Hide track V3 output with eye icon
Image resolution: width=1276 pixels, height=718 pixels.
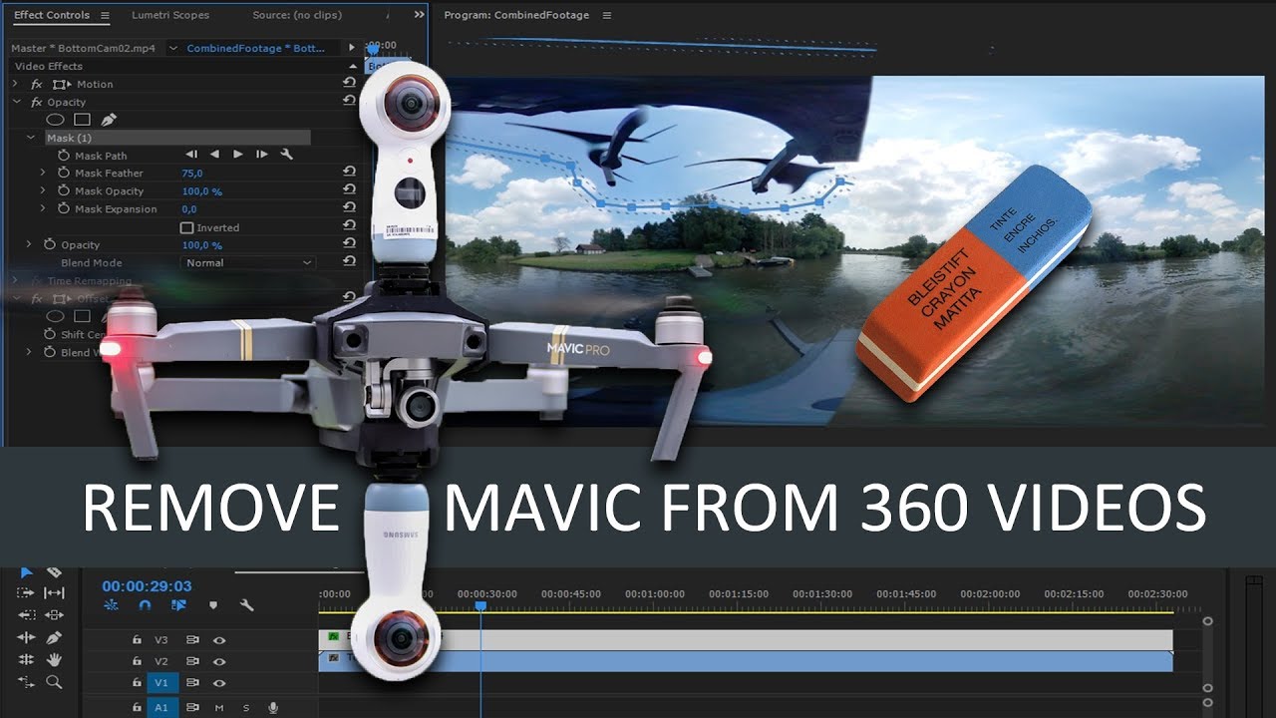click(x=218, y=640)
